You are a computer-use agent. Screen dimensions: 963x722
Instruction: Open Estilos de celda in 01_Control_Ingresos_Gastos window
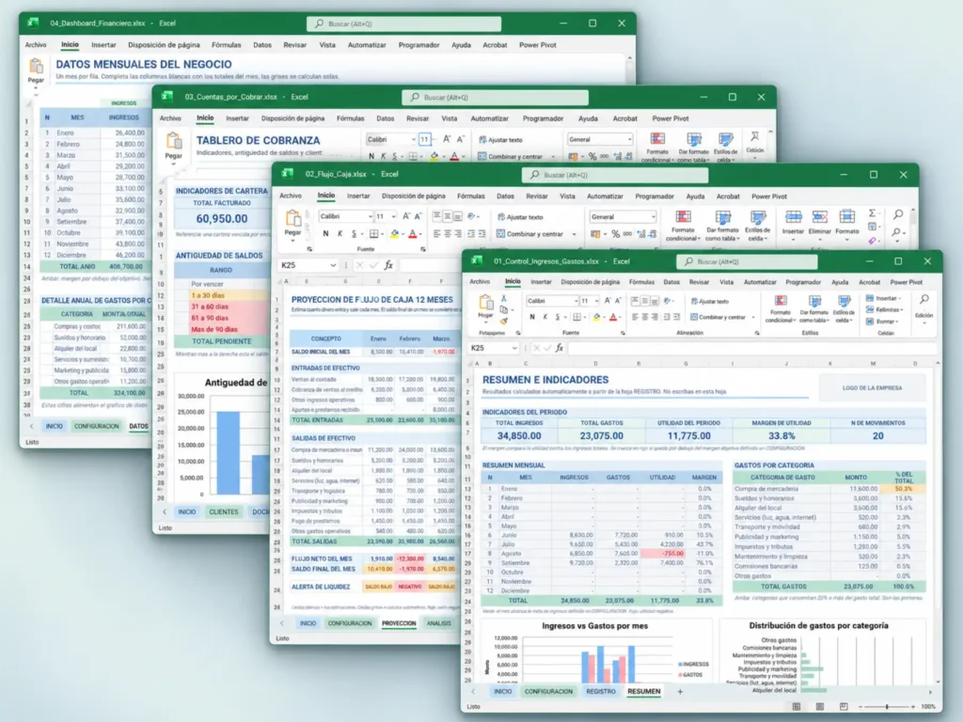coord(845,308)
